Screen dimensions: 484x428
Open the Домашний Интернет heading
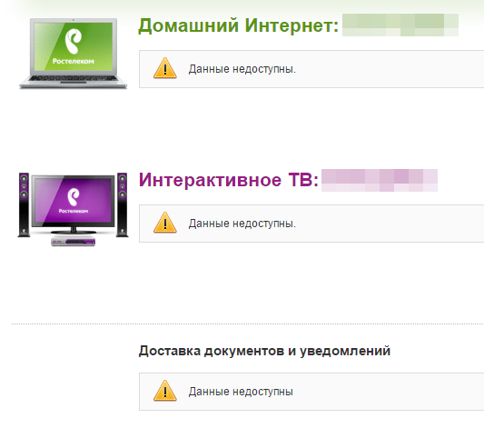[238, 25]
